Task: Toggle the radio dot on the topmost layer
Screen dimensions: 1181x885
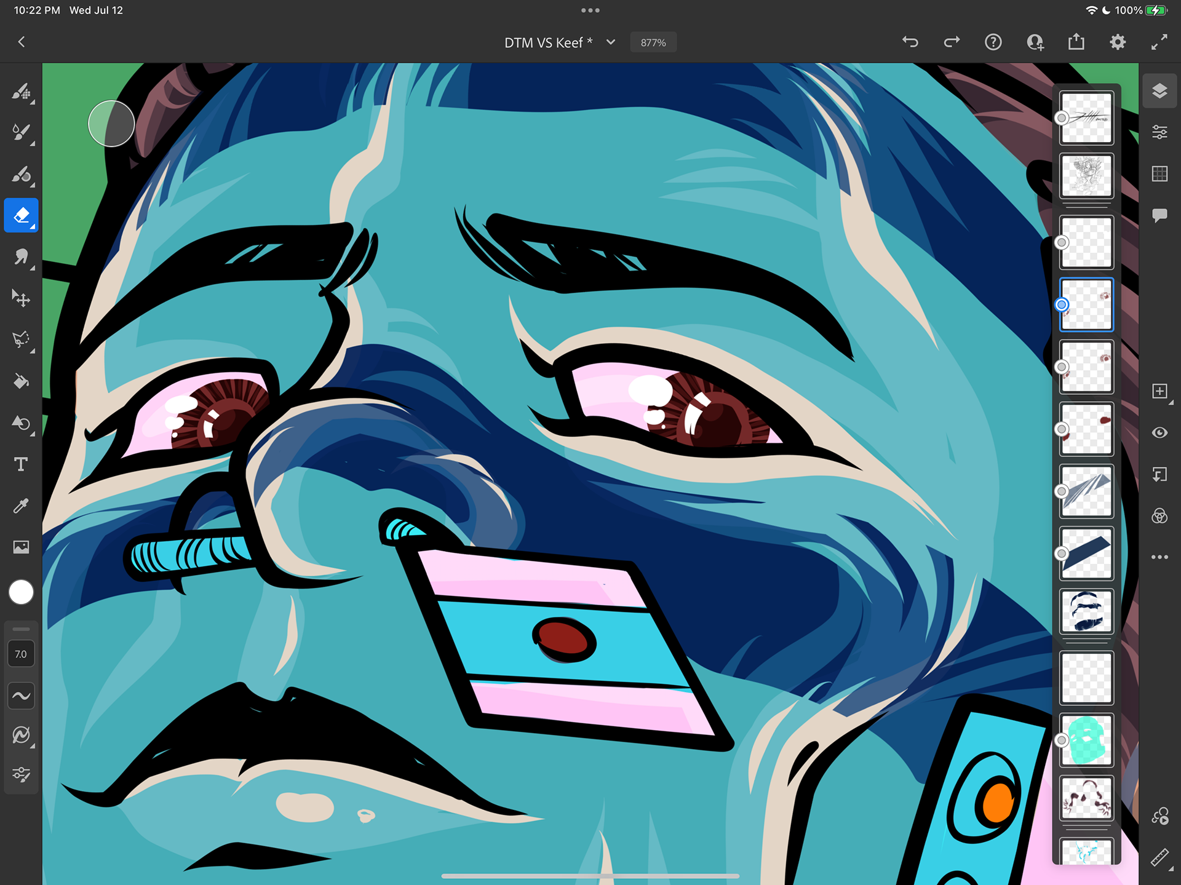Action: point(1062,118)
